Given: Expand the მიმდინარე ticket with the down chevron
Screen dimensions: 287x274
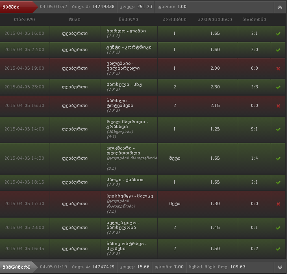Looking at the screenshot, I should pos(280,267).
